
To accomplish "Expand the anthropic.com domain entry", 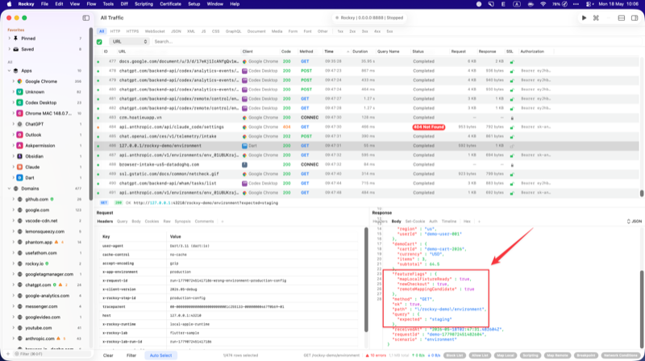I will click(13, 338).
